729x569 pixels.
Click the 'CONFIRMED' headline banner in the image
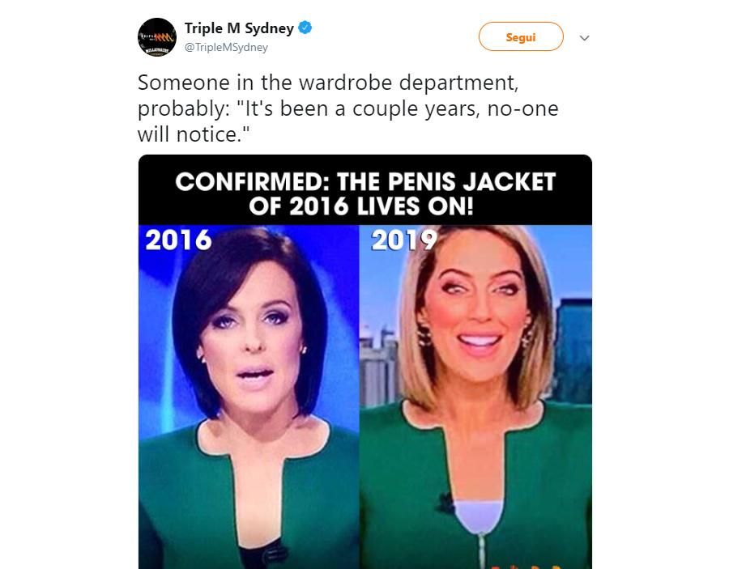tap(365, 190)
